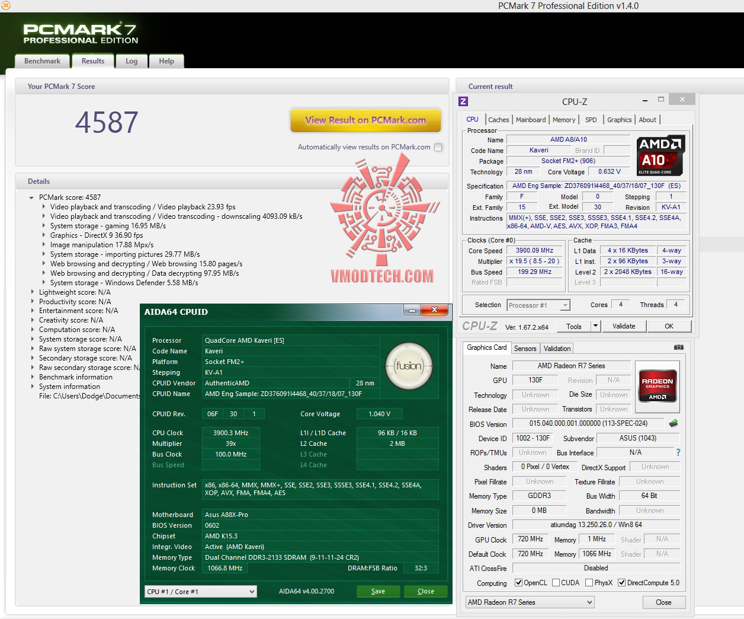Switch to the Help tab in PCMark
This screenshot has width=744, height=619.
click(166, 61)
